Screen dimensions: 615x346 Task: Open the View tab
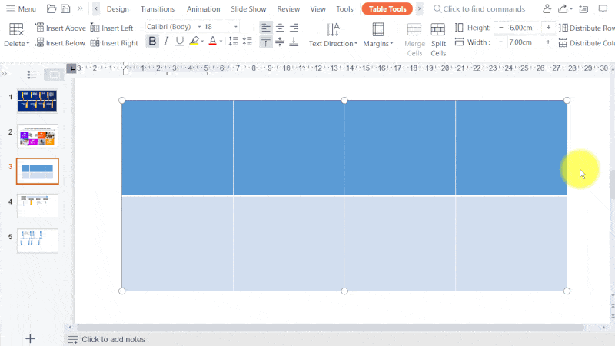pos(317,8)
